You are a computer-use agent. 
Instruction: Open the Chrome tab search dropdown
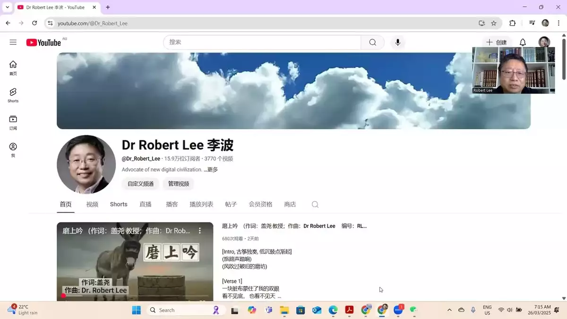click(7, 7)
